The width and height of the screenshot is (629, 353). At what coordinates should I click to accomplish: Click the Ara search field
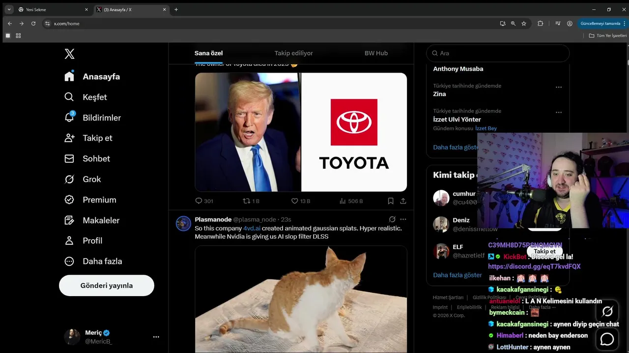point(498,53)
